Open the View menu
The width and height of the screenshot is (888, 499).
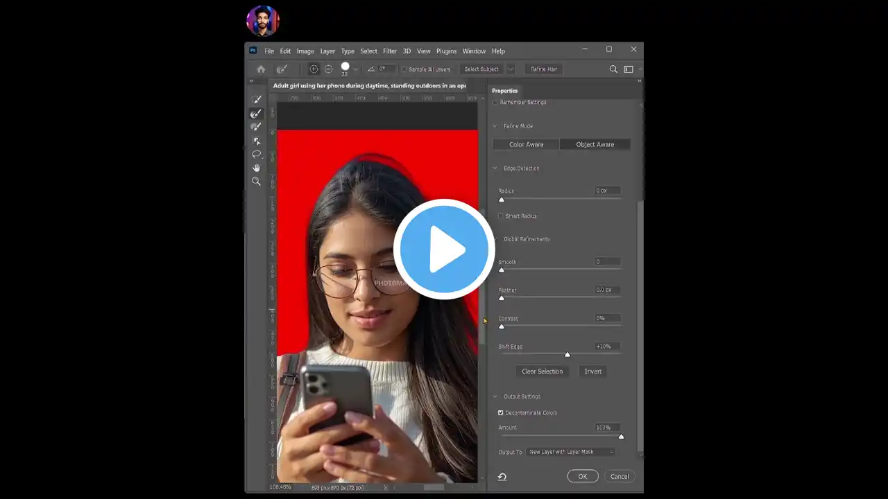tap(424, 51)
